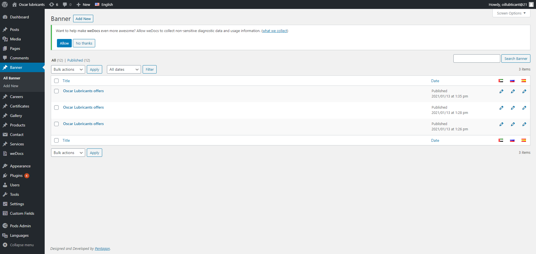Click the top Apply button
The height and width of the screenshot is (254, 536).
[94, 69]
